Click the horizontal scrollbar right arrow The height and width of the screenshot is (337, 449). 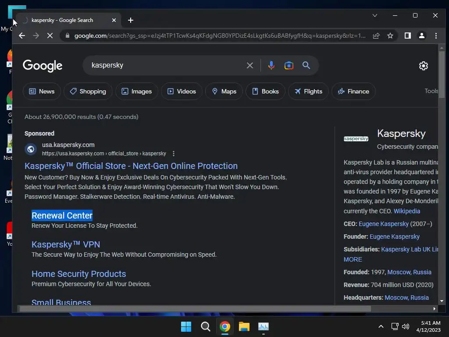tap(435, 308)
